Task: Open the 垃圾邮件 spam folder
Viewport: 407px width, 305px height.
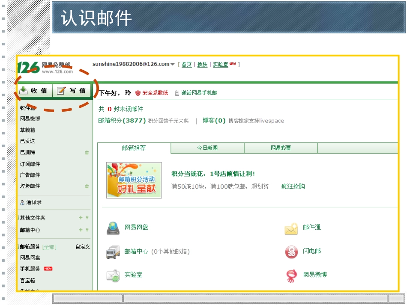Action: click(x=30, y=186)
